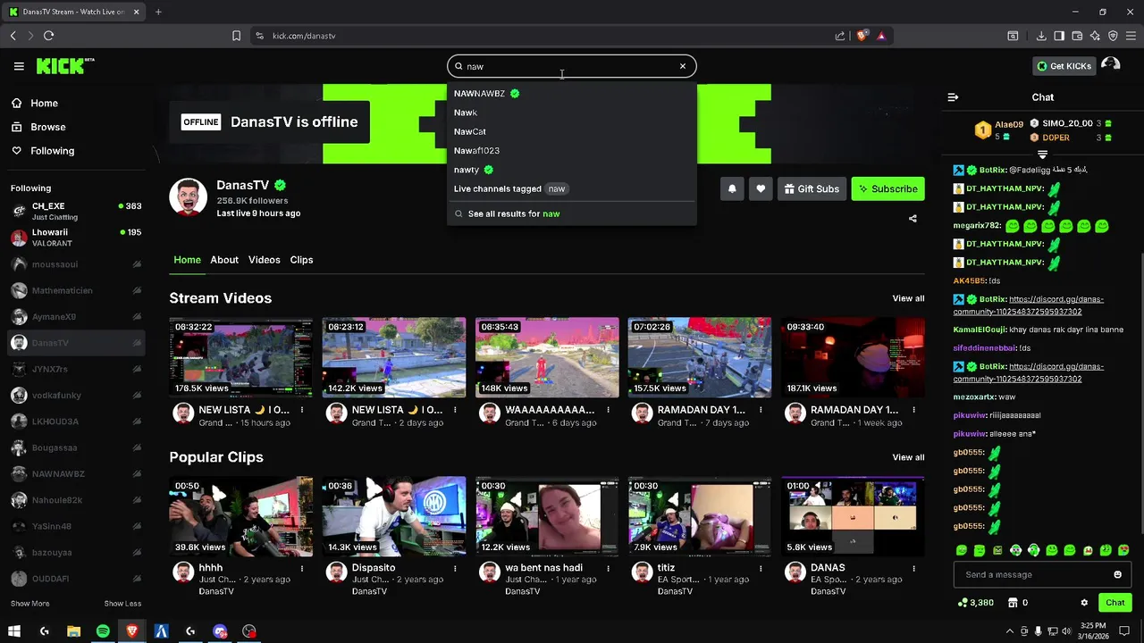See all results for naw
Screen dimensions: 1144x643
[572, 213]
